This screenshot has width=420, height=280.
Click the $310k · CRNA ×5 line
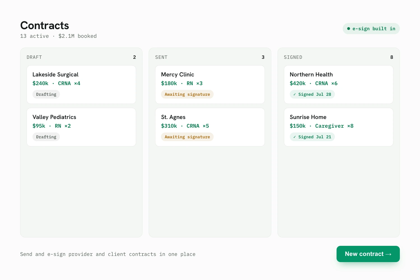(x=185, y=126)
